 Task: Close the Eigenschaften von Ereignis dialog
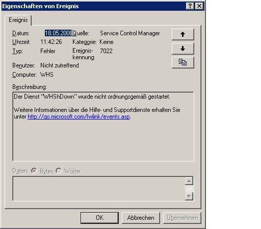[199, 6]
